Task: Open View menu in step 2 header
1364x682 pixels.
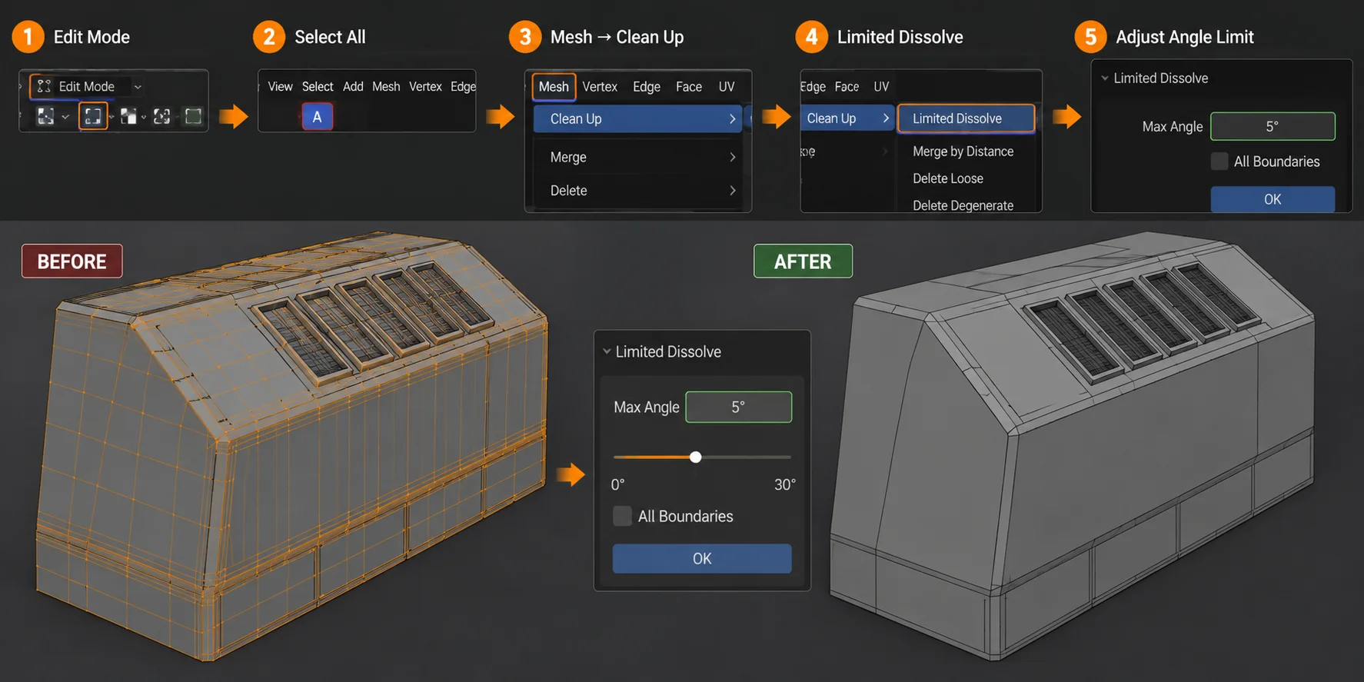Action: (280, 86)
